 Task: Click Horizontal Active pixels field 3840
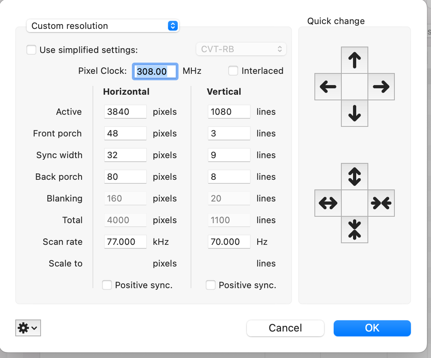click(x=125, y=112)
